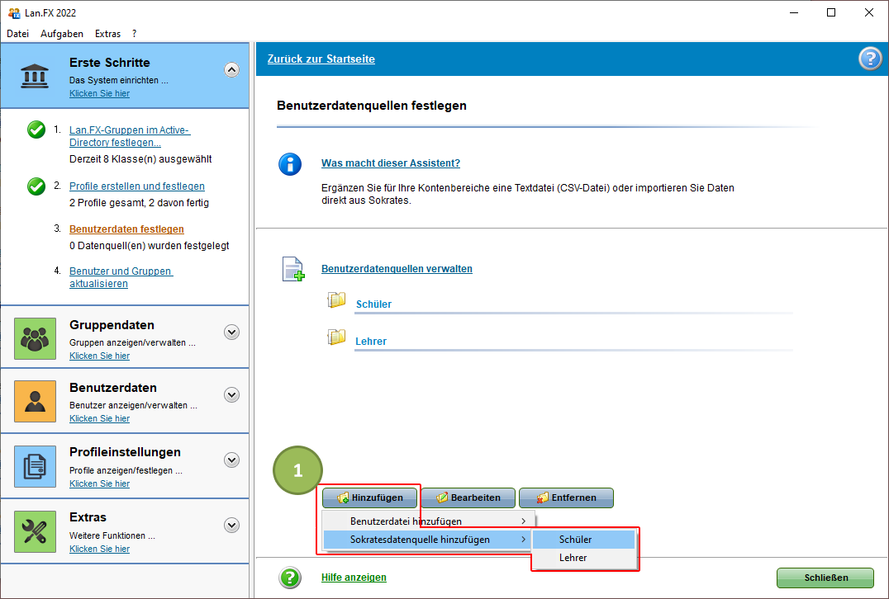Open Lan.FX-Gruppen im Active-Directory festlegen link
889x599 pixels.
click(x=129, y=136)
